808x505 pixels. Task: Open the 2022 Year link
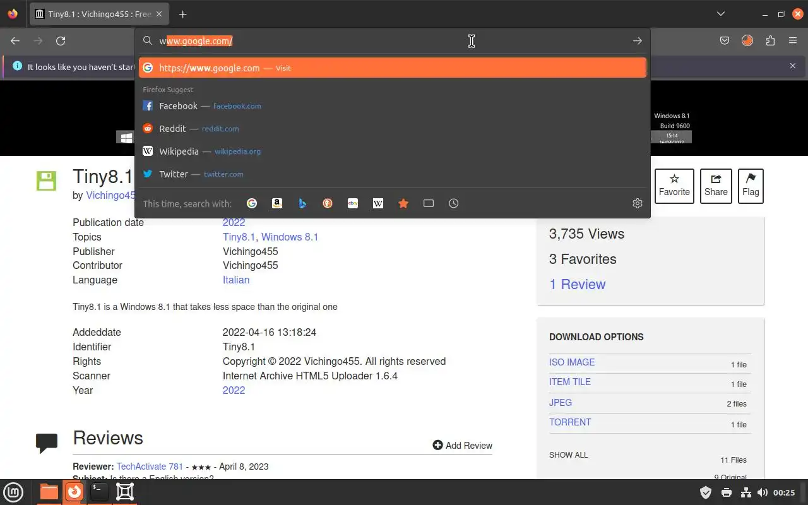click(234, 390)
